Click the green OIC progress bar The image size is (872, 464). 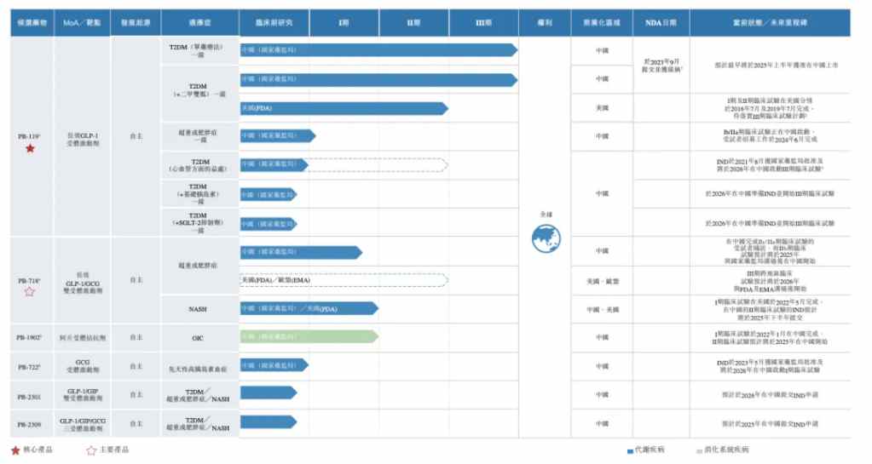point(309,337)
